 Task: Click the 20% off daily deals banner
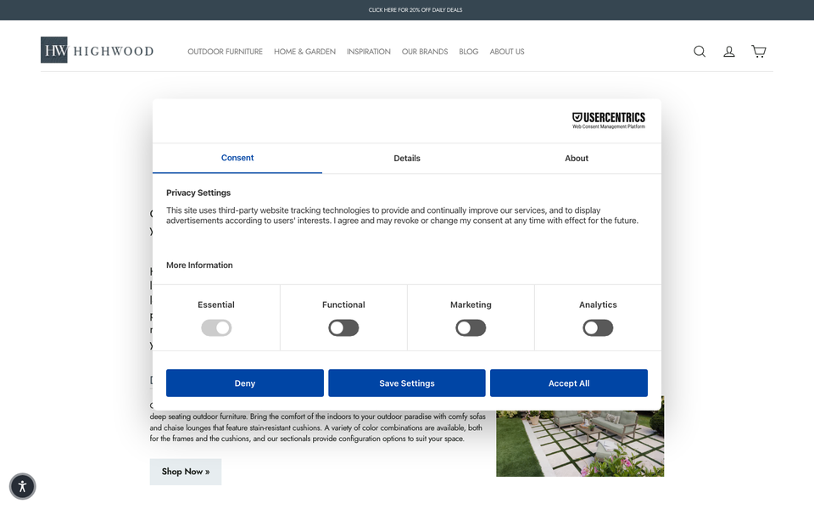pos(415,10)
